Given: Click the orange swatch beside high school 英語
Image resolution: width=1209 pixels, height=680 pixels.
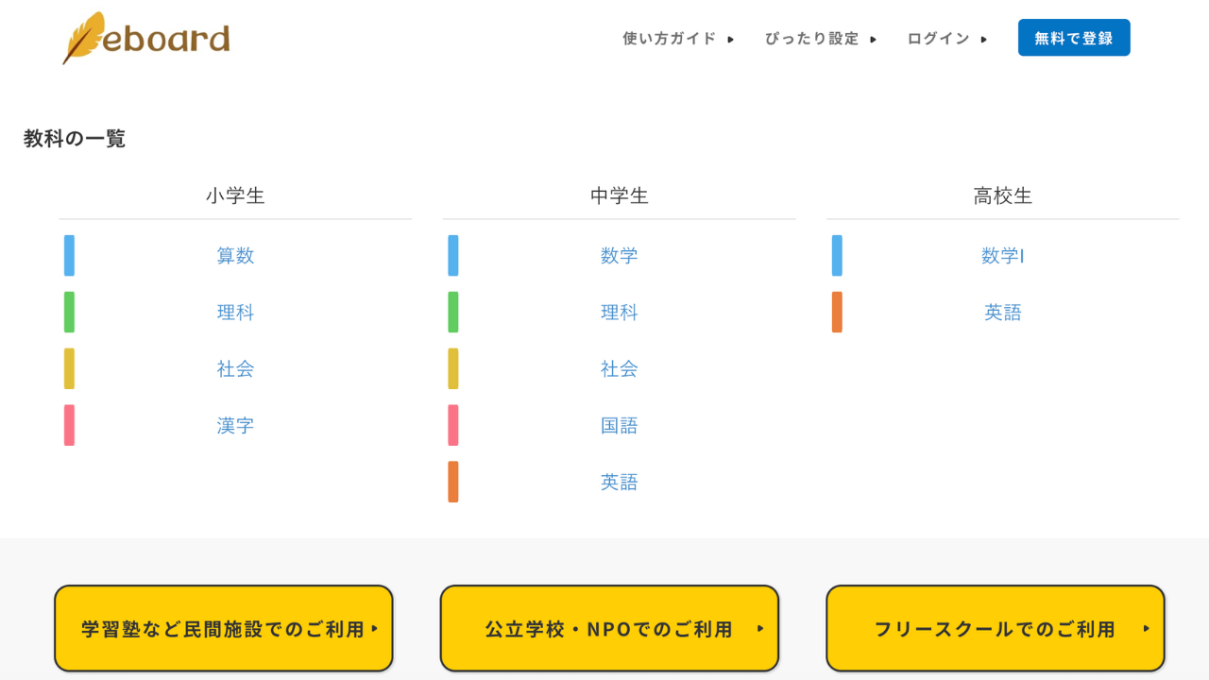Looking at the screenshot, I should click(x=837, y=313).
